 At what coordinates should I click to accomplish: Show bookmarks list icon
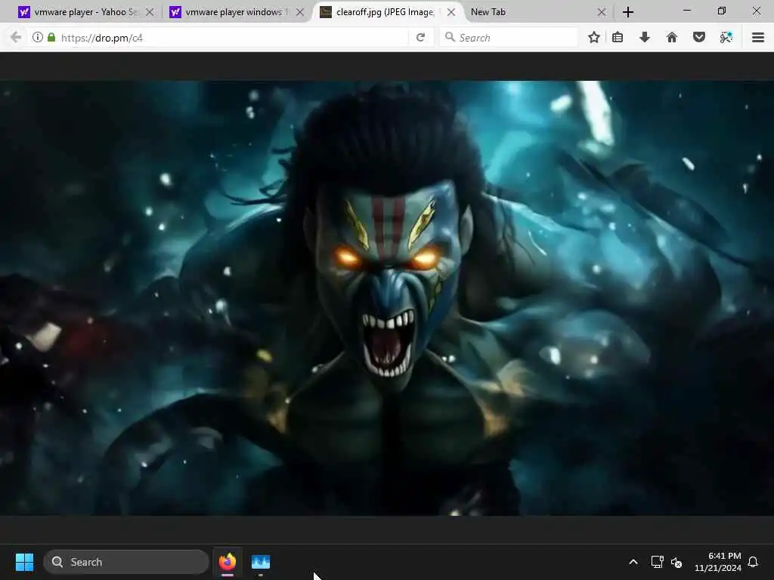[618, 37]
